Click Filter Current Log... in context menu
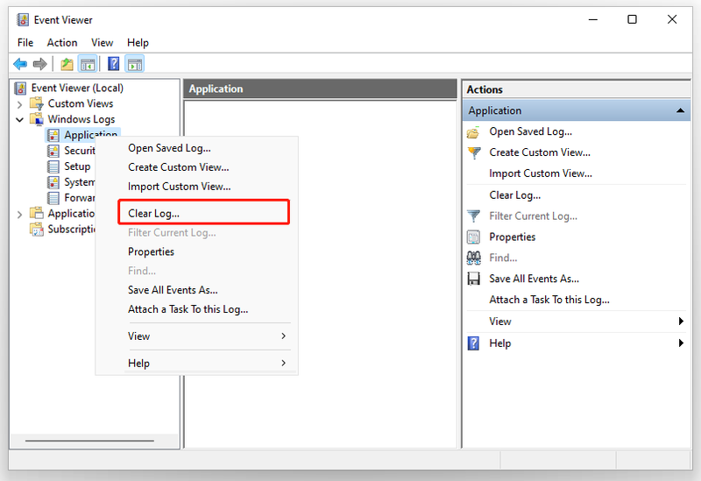 point(196,232)
